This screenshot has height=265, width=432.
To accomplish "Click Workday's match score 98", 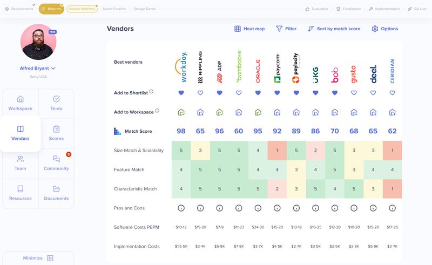I will pyautogui.click(x=181, y=131).
